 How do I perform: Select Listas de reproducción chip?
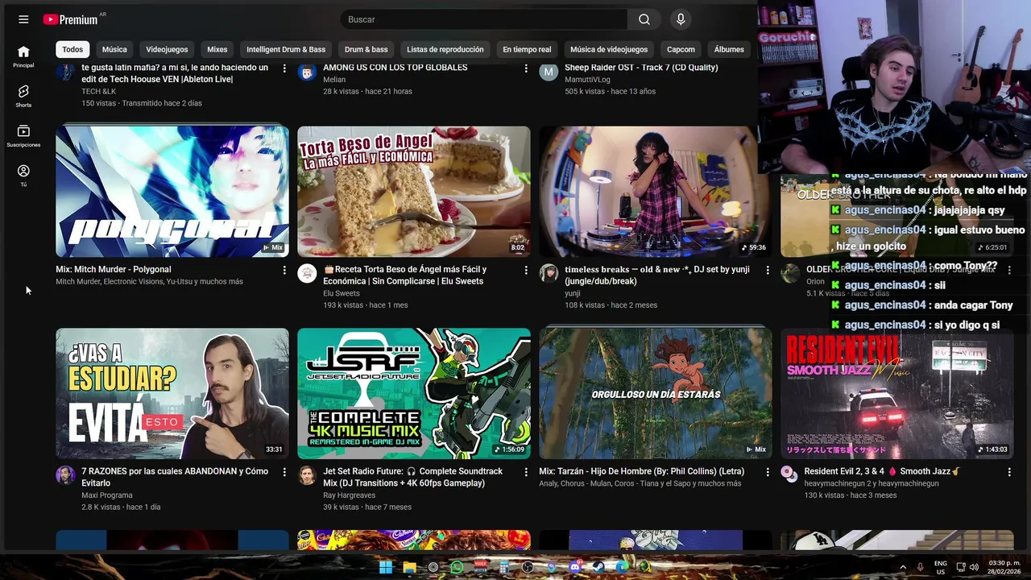[x=445, y=49]
